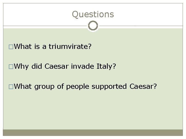Click the dark olive footer bar
The height and width of the screenshot is (139, 186).
tap(93, 133)
